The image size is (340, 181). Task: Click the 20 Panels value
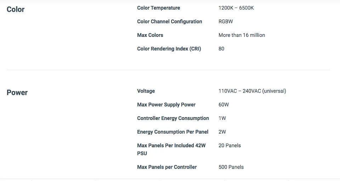(229, 146)
